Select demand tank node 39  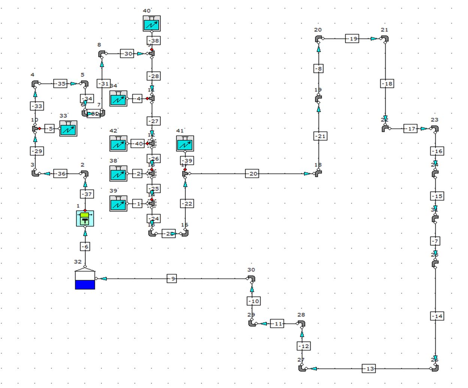coord(118,203)
